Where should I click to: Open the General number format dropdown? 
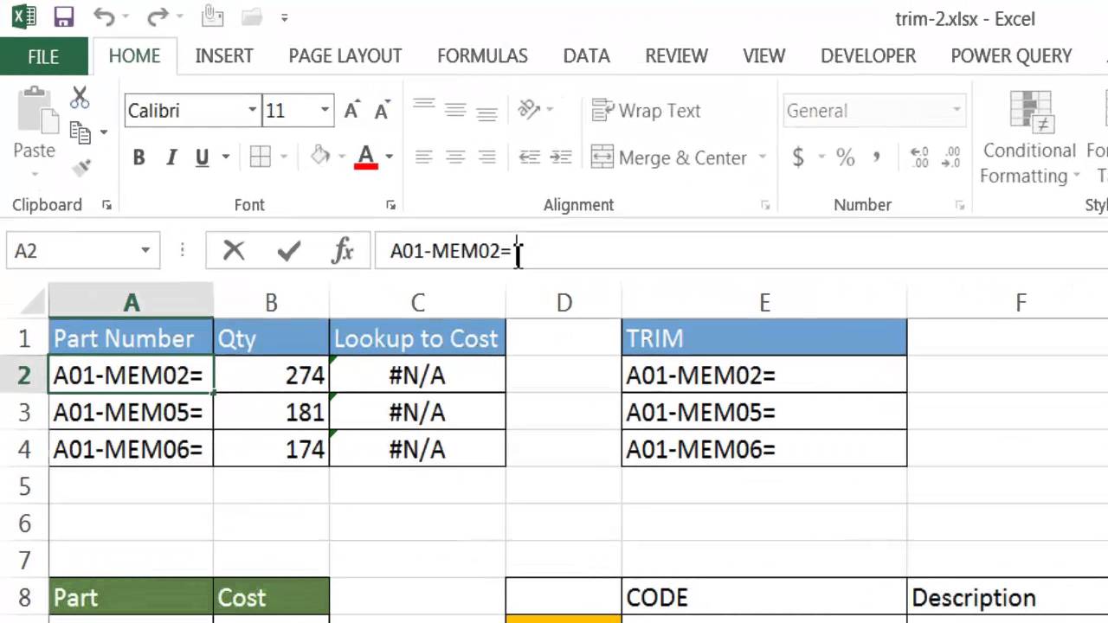click(956, 111)
